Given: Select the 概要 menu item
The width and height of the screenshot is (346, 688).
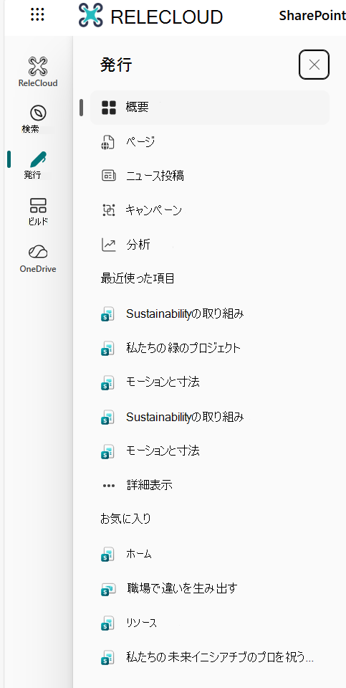Looking at the screenshot, I should (210, 108).
